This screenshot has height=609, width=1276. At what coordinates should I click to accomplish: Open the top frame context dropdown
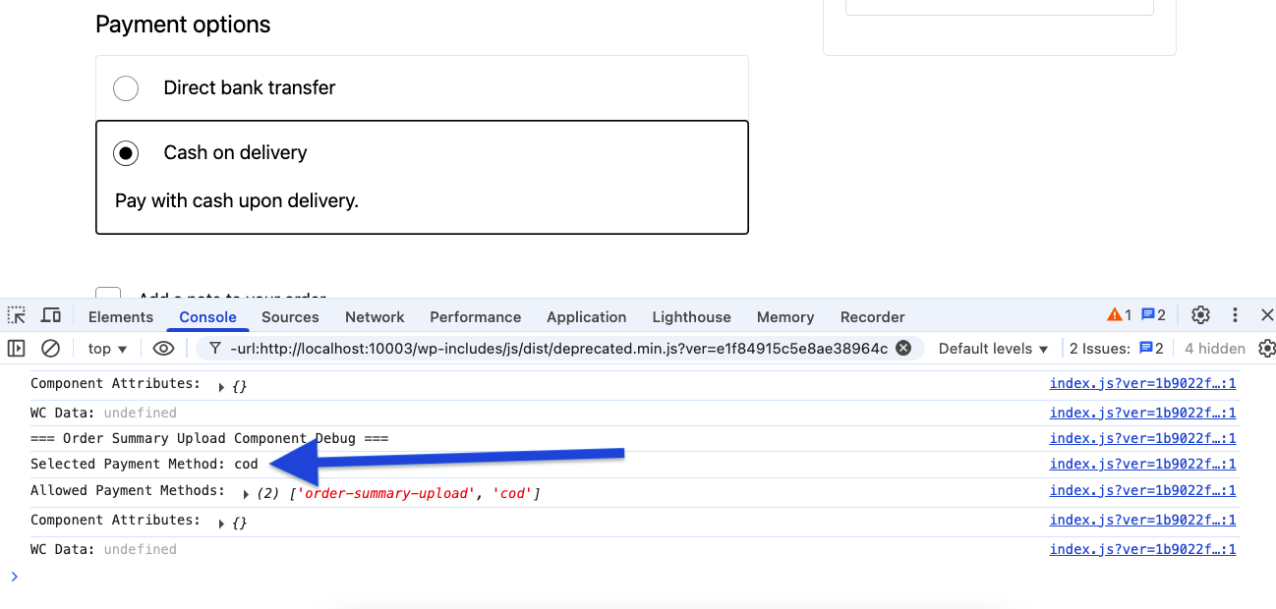(x=106, y=348)
